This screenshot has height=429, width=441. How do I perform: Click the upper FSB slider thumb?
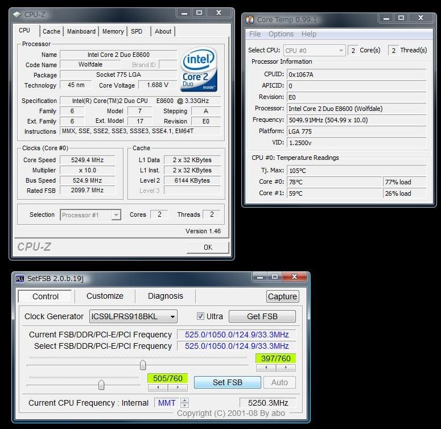pos(143,365)
